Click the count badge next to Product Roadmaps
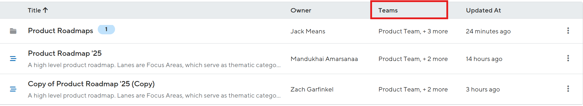Screen dimensions: 583x106 [x=106, y=29]
